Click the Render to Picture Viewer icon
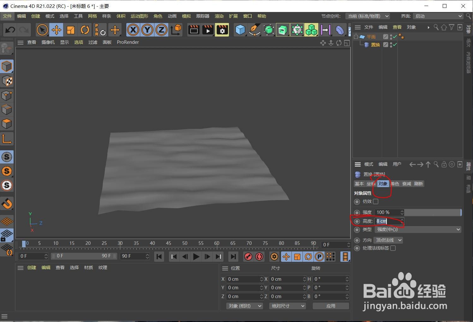This screenshot has width=473, height=322. [x=208, y=30]
